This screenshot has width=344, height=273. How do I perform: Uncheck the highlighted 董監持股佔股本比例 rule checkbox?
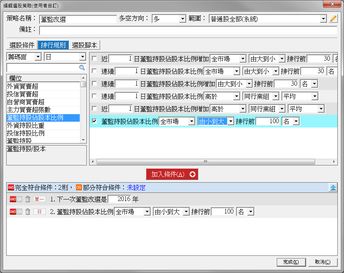[94, 121]
